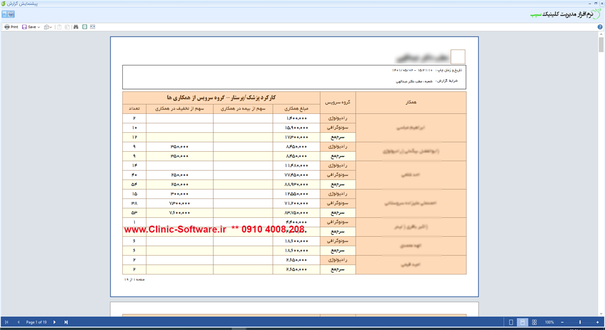605x330 pixels.
Task: Click the green page layout icon
Action: 84,27
